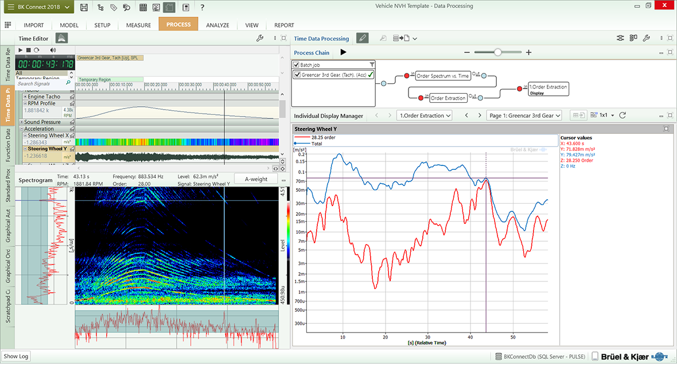Click the pencil edit icon beside Time Data Processing
This screenshot has width=677, height=387.
click(x=362, y=38)
